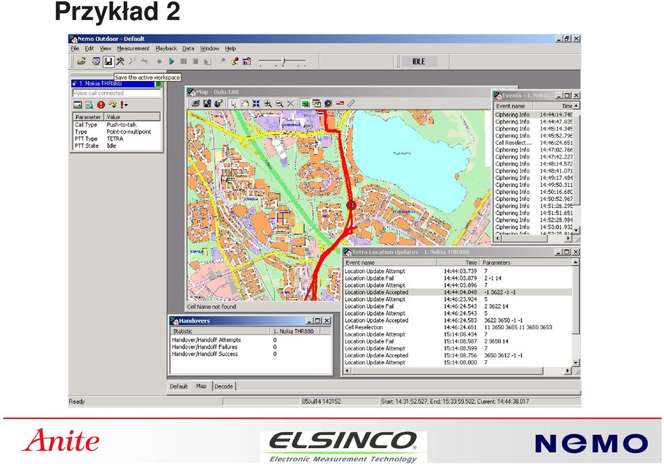The height and width of the screenshot is (464, 664).
Task: Open map file icon in Map window toolbar
Action: [x=195, y=103]
